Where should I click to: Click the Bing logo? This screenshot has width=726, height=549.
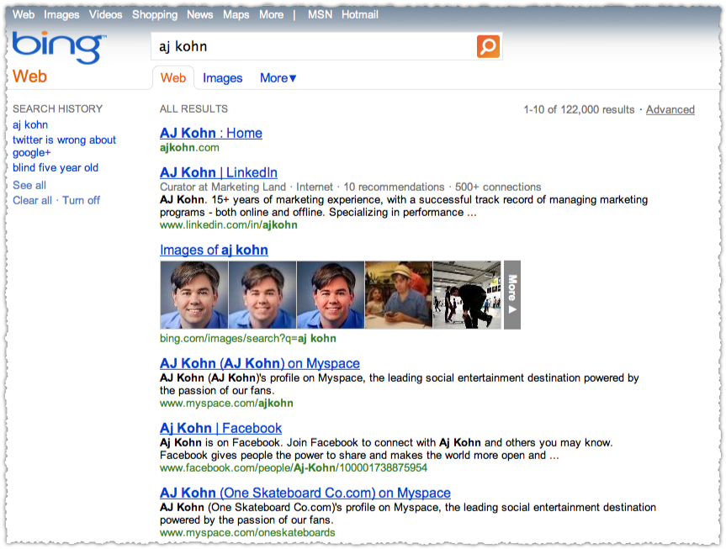tap(58, 47)
